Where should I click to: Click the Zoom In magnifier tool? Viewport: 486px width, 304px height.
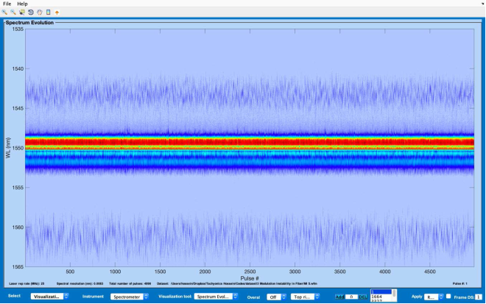pyautogui.click(x=4, y=13)
